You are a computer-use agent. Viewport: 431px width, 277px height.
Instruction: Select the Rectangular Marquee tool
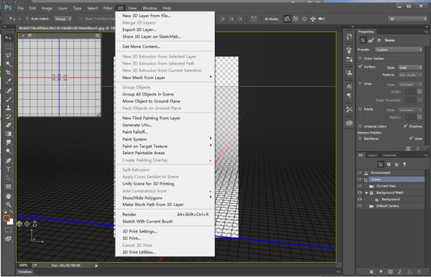[8, 47]
